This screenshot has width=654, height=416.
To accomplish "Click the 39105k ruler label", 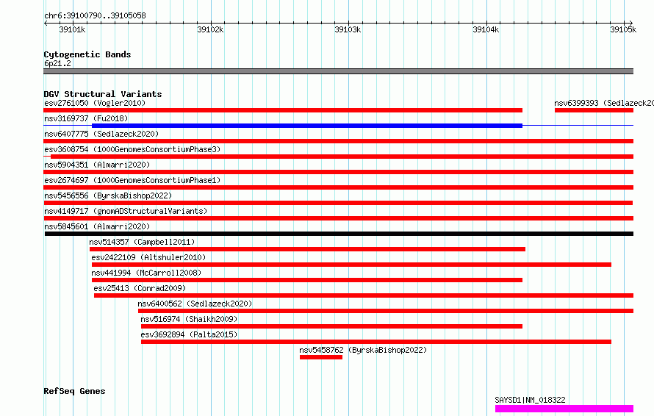I will pyautogui.click(x=623, y=29).
